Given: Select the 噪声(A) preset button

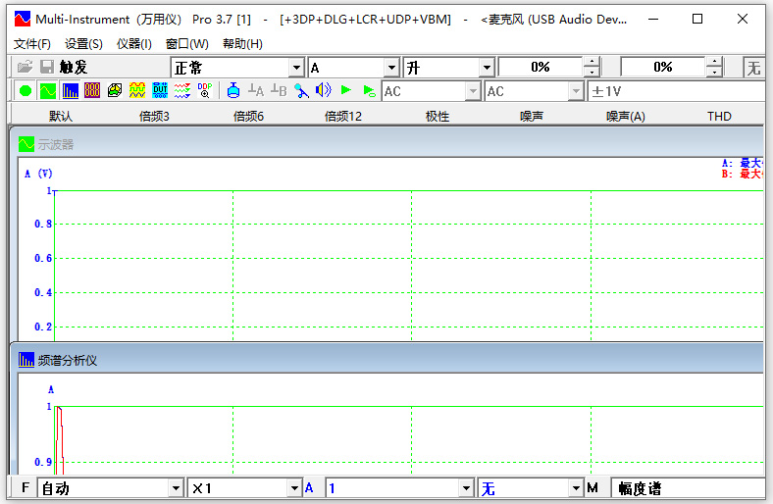Looking at the screenshot, I should pyautogui.click(x=626, y=117).
